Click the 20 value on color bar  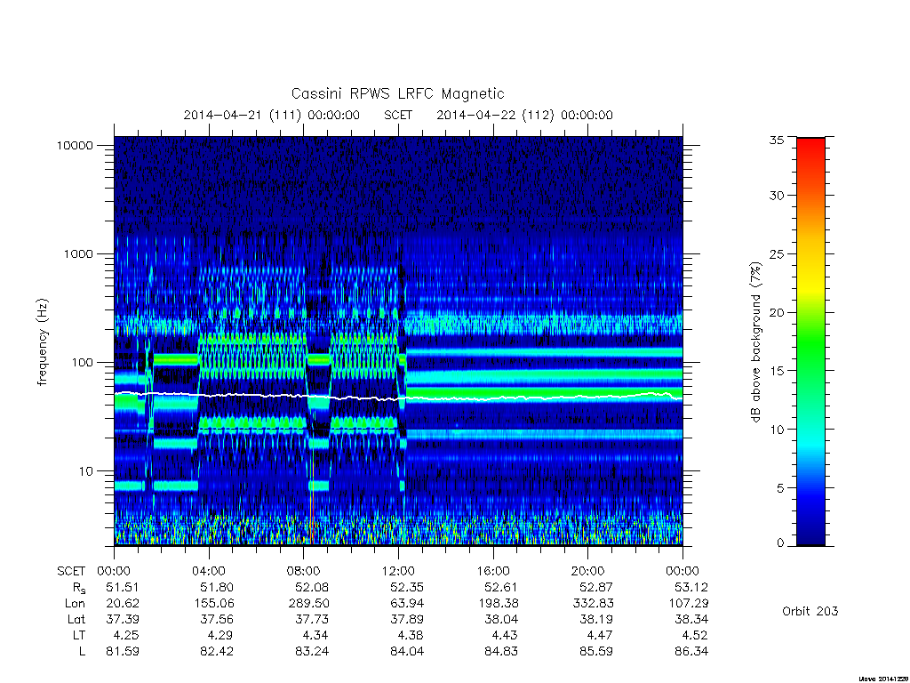pos(777,312)
